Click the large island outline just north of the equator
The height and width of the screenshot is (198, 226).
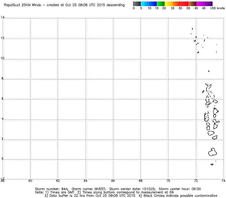point(213,152)
